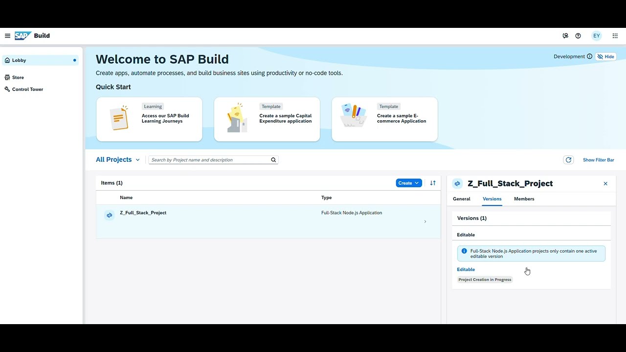The height and width of the screenshot is (352, 626).
Task: Click the Z_Full_Stack_Project row icon
Action: (110, 215)
